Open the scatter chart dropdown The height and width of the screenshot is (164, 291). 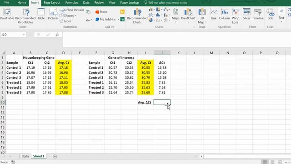[159, 20]
